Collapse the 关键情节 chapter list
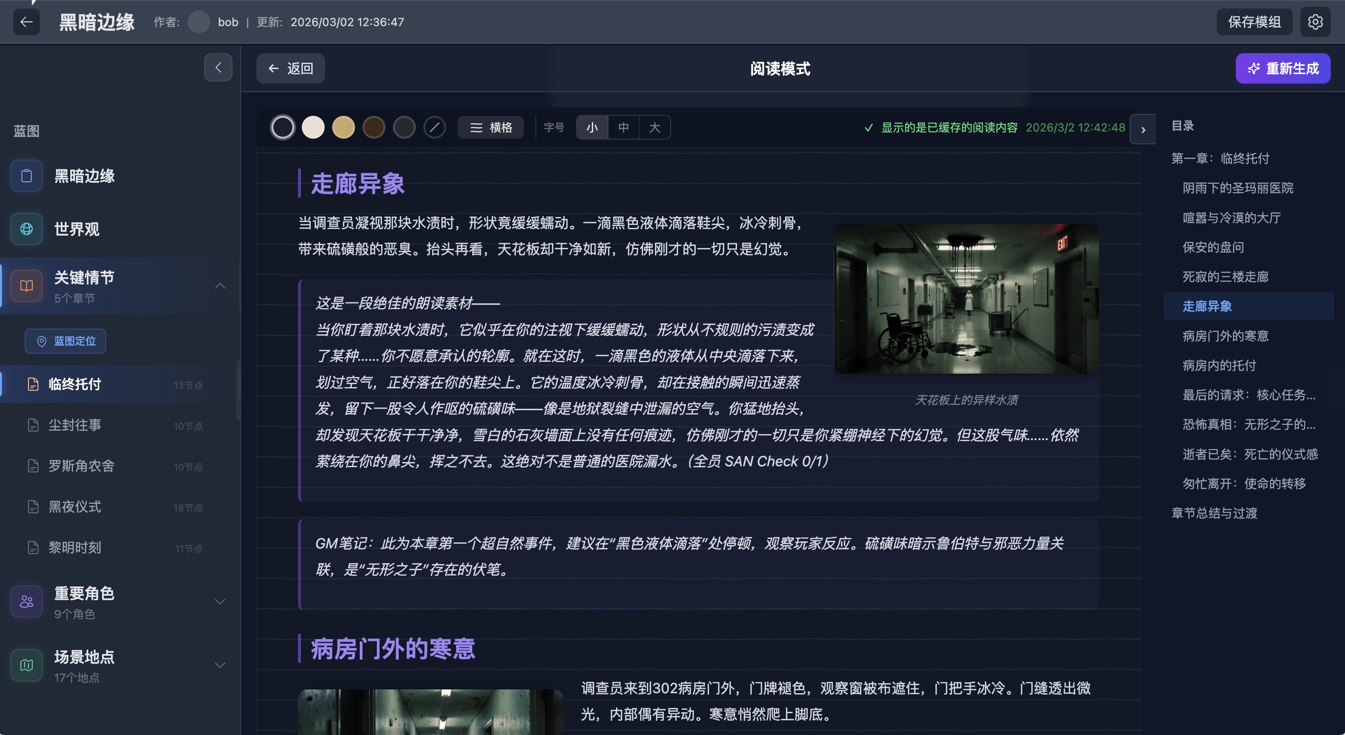1345x735 pixels. (220, 286)
